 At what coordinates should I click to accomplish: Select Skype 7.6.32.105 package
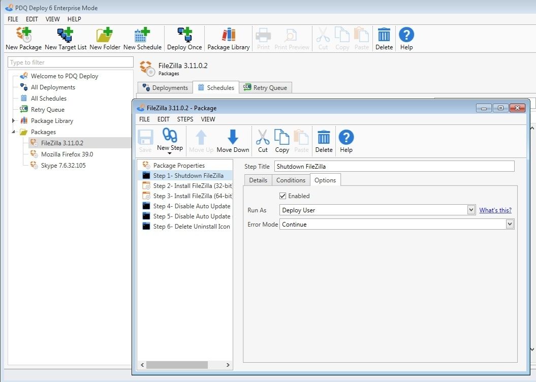63,166
